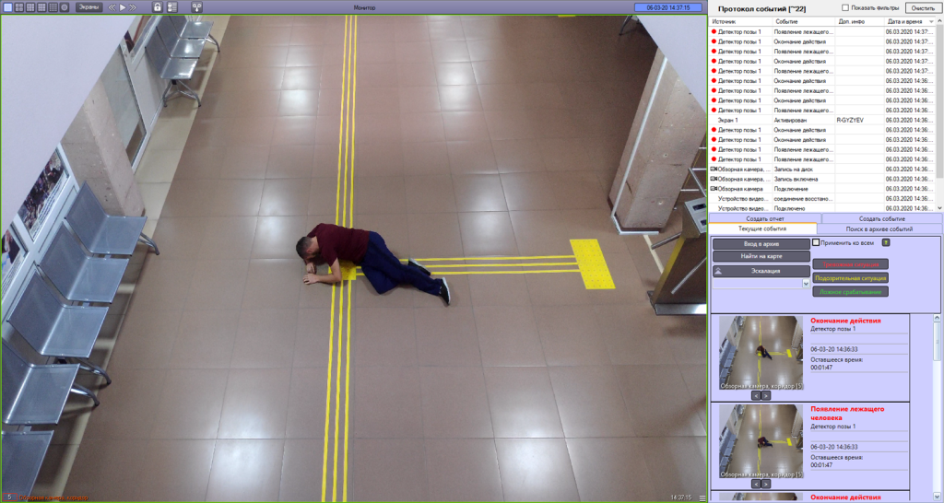
Task: Click the padlock icon in the toolbar
Action: tap(157, 7)
